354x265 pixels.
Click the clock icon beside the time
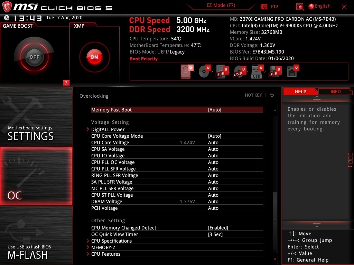7,18
